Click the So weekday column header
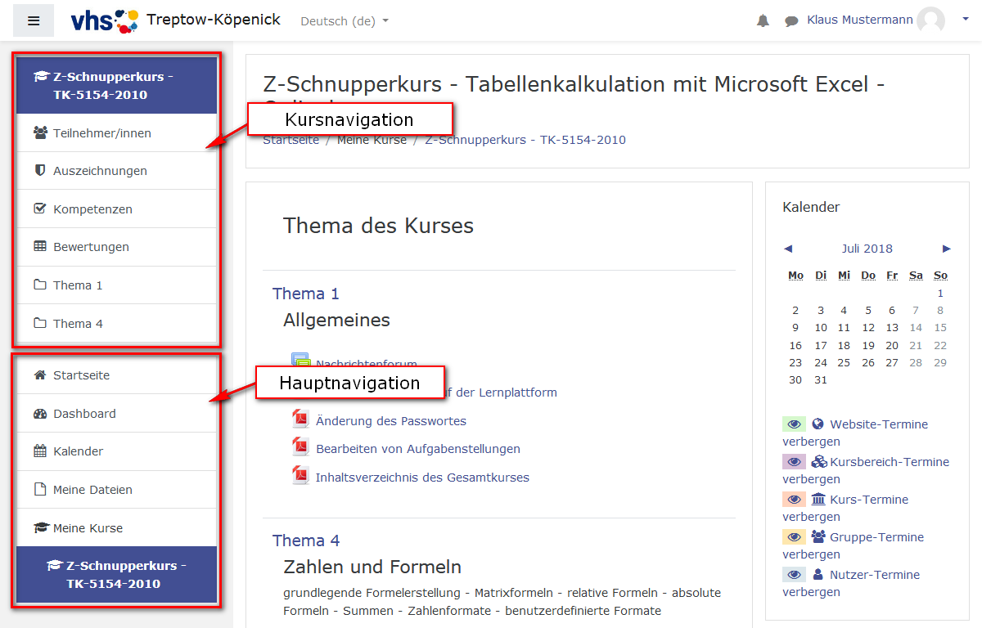 click(941, 276)
